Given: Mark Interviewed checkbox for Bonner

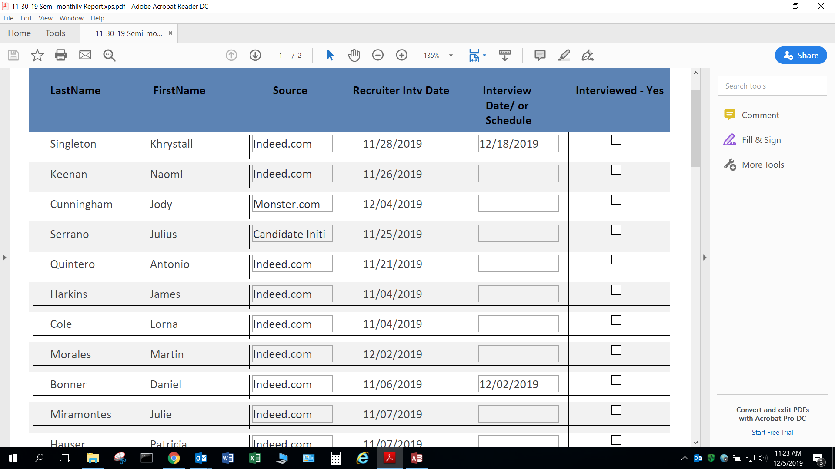Looking at the screenshot, I should click(616, 380).
